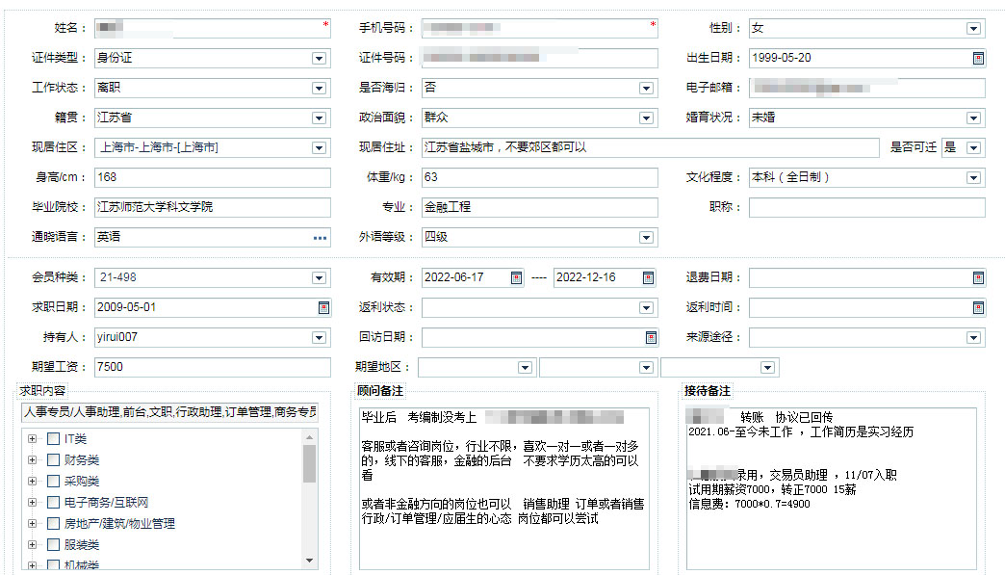
Task: Open the 返利状态 dropdown
Action: [646, 307]
